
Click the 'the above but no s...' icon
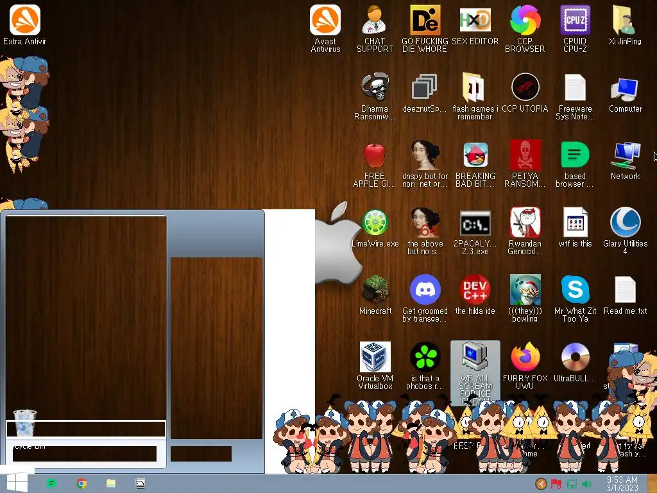pos(425,231)
